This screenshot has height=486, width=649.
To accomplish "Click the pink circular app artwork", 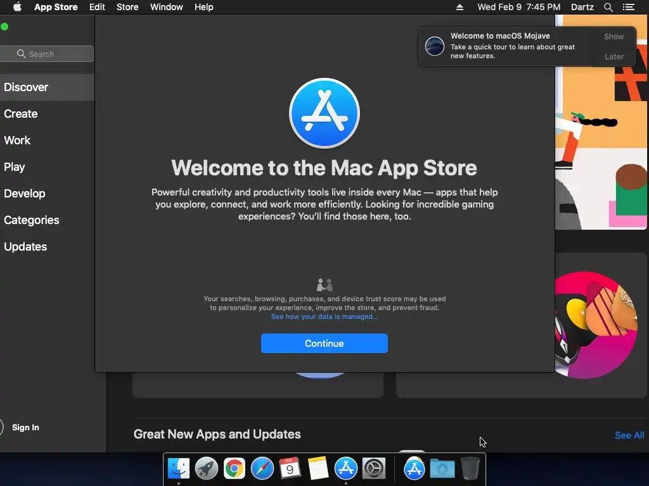I will 596,325.
